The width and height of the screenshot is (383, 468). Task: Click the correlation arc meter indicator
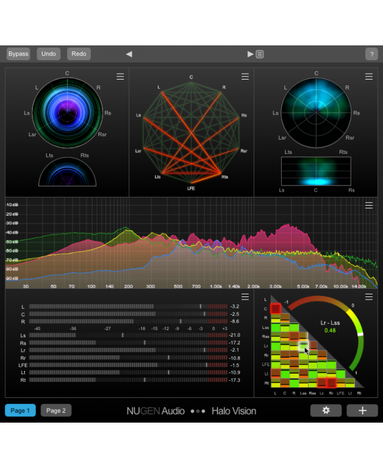click(361, 334)
